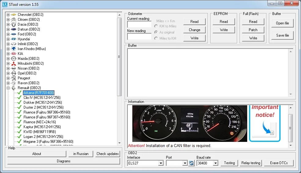The width and height of the screenshot is (301, 173).
Task: Click the Full (Flash) Patch button
Action: coord(253,30)
